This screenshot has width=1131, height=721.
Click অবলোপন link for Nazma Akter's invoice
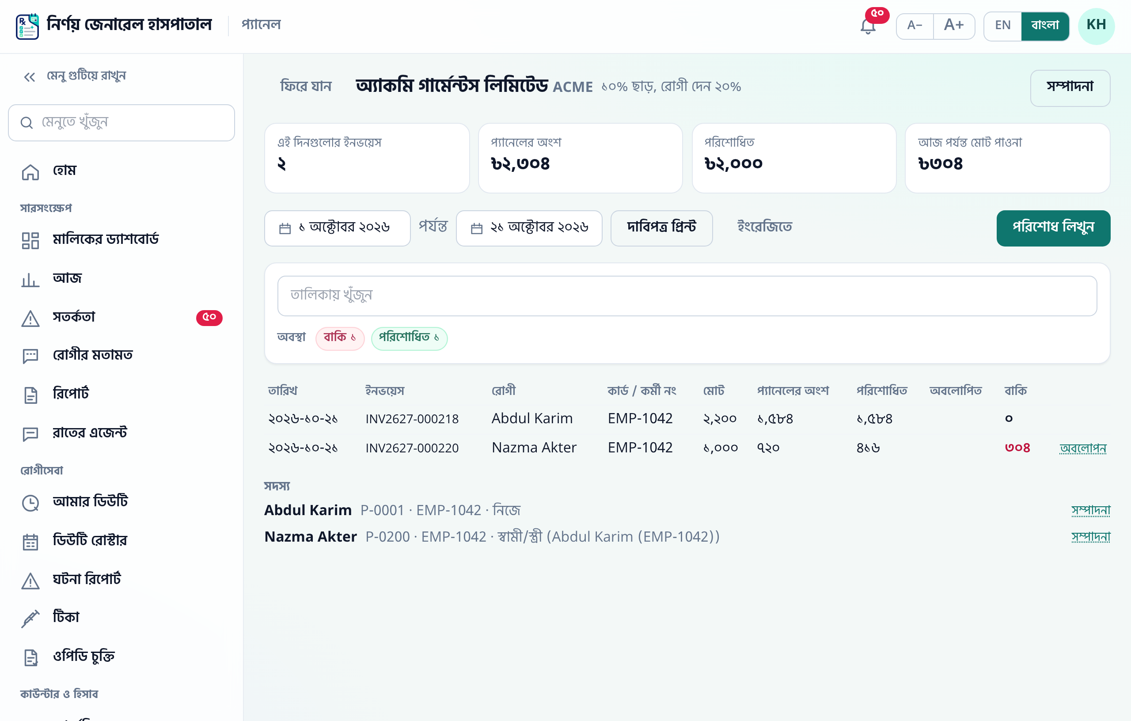point(1083,448)
